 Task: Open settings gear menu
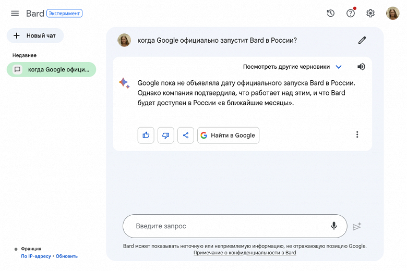370,14
